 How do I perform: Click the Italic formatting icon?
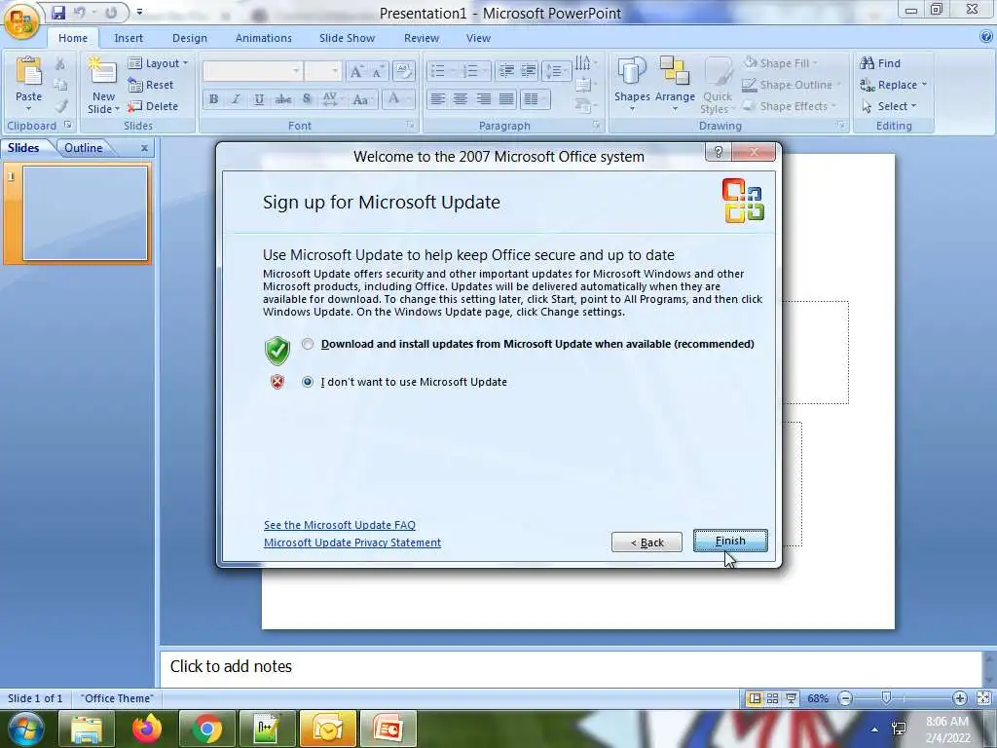[236, 99]
